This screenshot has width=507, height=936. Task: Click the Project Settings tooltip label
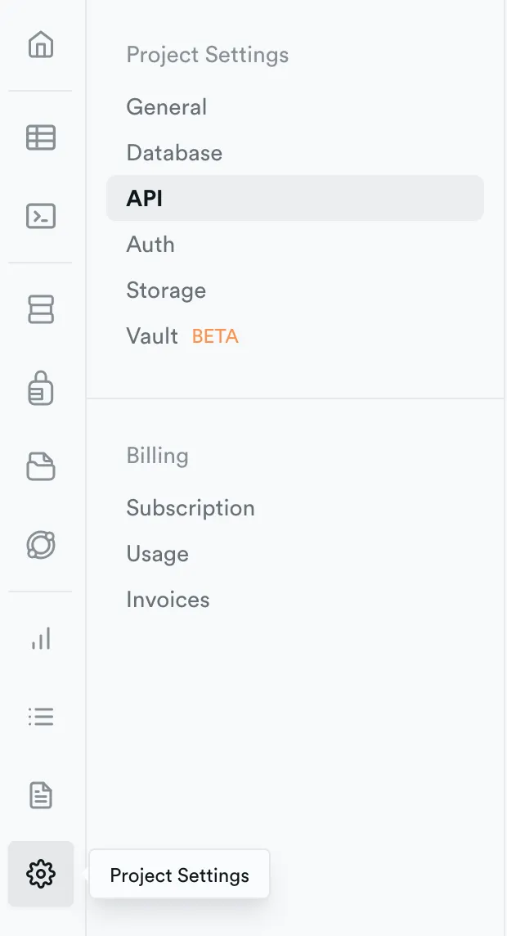coord(179,875)
